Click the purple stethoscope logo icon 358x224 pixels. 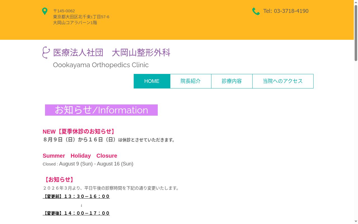coord(46,53)
